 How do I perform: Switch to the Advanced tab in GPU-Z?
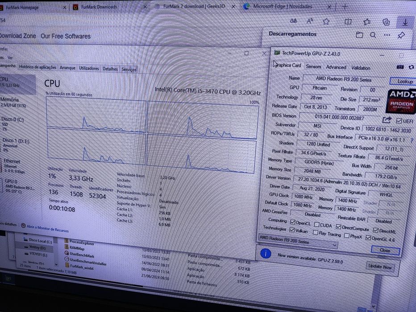tap(336, 67)
